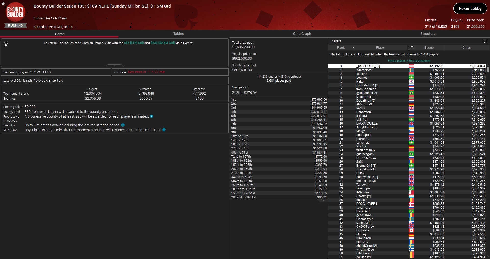Collapse the announcement panel chevron
The height and width of the screenshot is (259, 490).
tap(115, 66)
